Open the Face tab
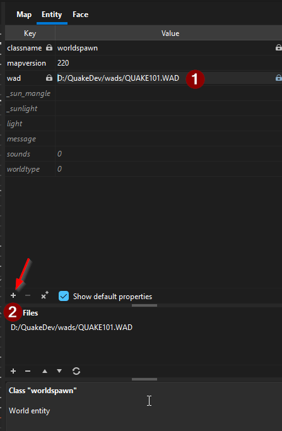 coord(80,15)
